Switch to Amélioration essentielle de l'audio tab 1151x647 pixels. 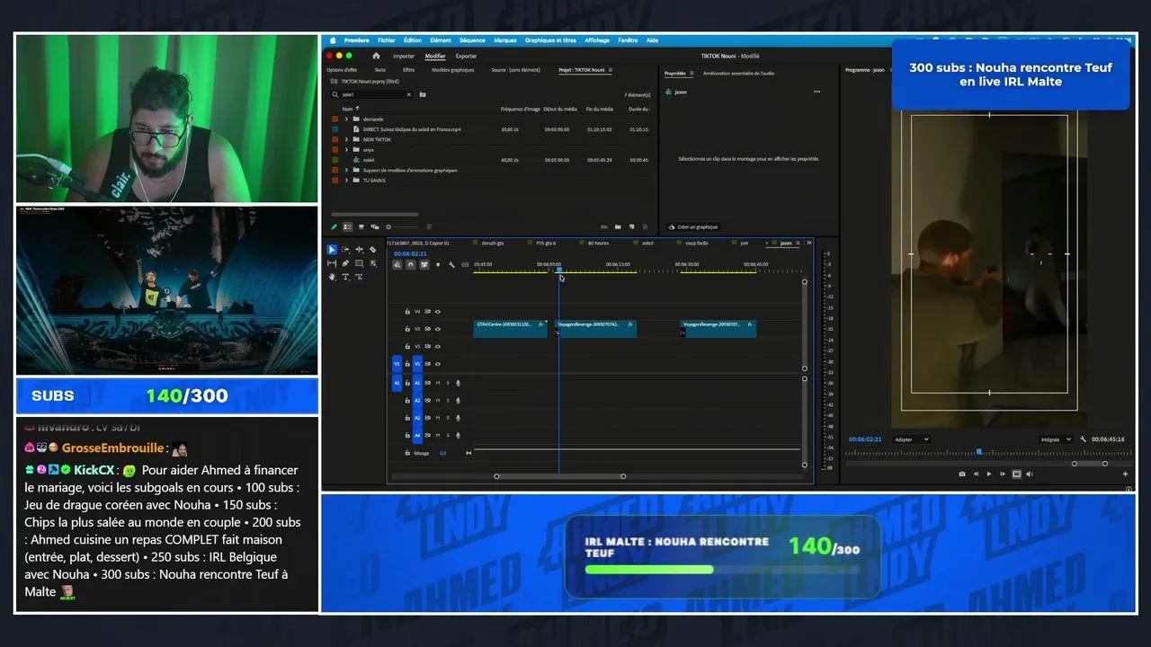(738, 74)
